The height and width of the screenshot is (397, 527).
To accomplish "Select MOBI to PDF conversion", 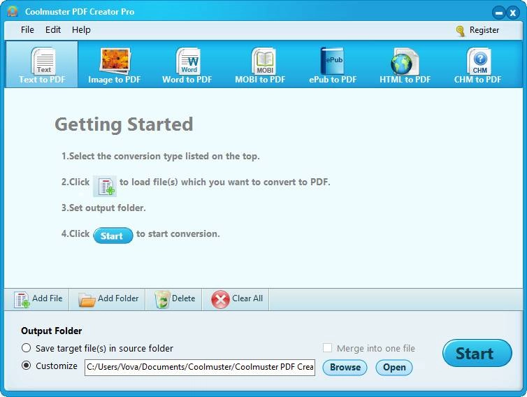I will coord(260,64).
